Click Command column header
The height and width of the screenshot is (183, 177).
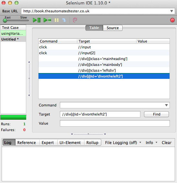tap(58, 41)
